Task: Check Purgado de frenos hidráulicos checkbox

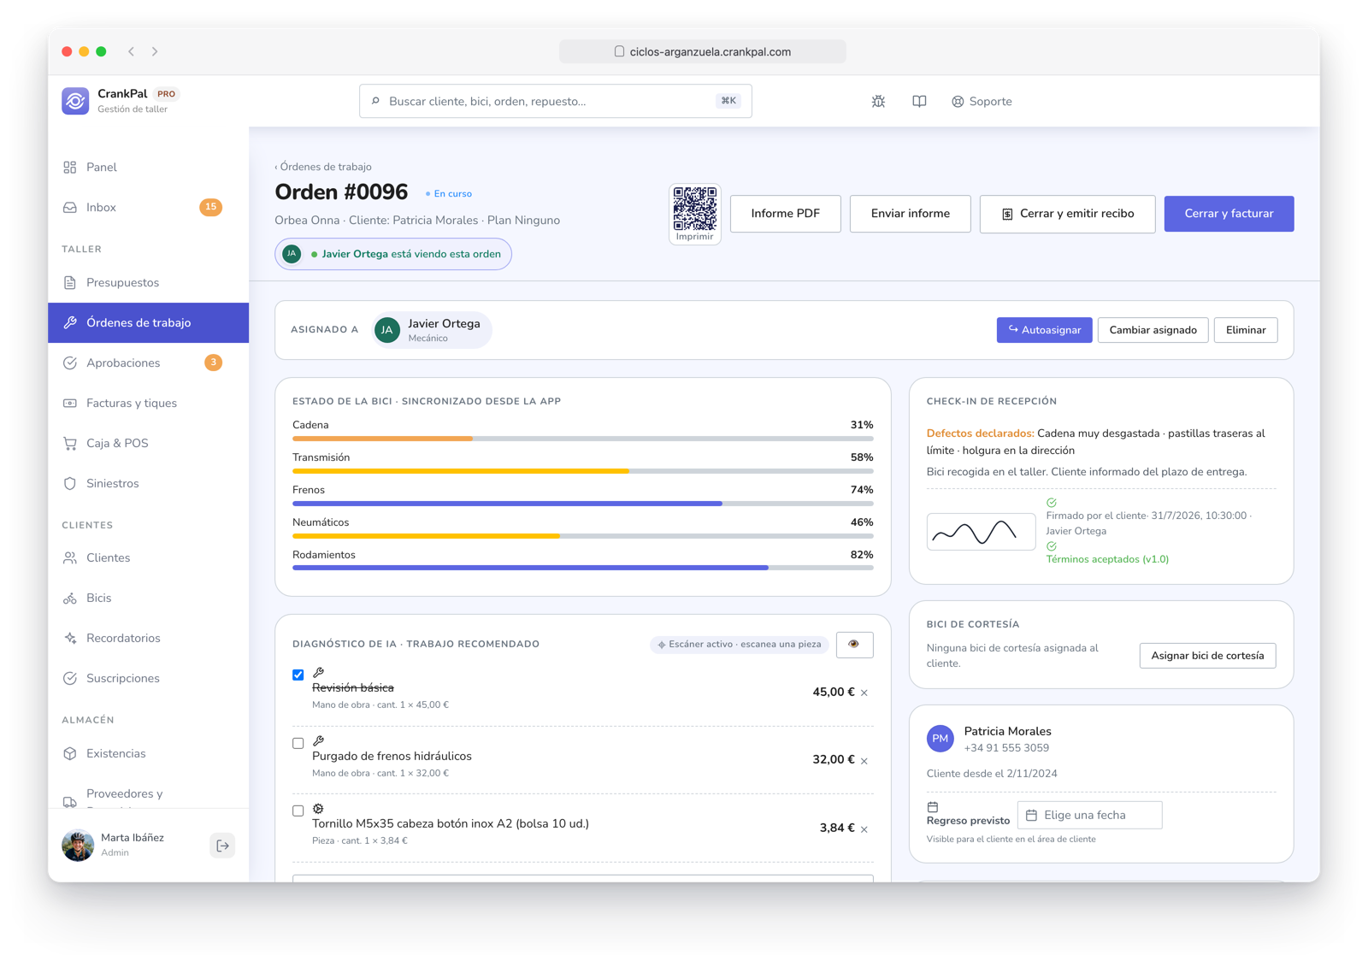Action: click(x=298, y=743)
